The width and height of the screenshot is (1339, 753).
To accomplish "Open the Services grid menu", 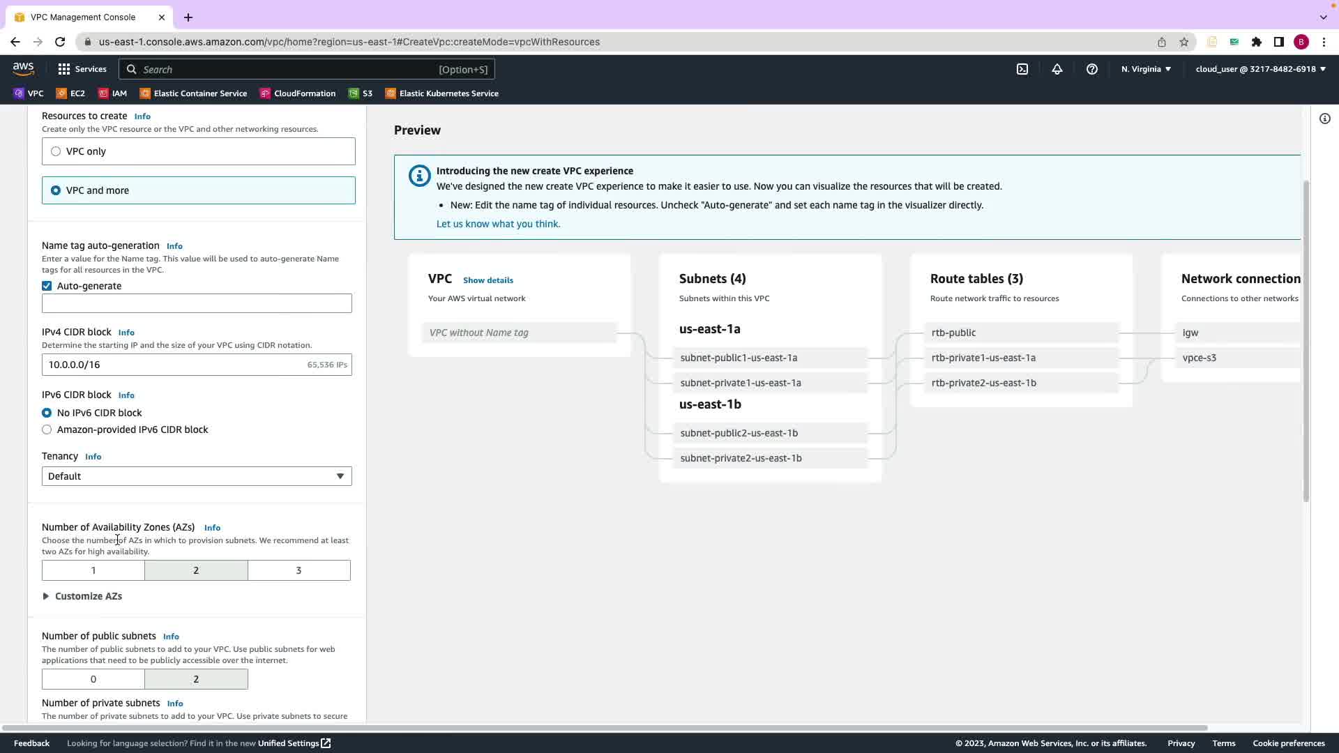I will [82, 69].
